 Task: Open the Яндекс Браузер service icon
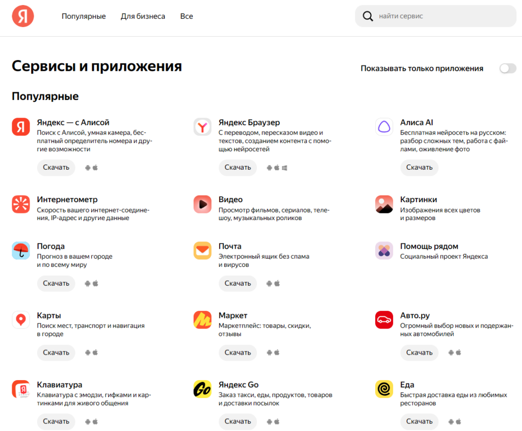click(202, 126)
